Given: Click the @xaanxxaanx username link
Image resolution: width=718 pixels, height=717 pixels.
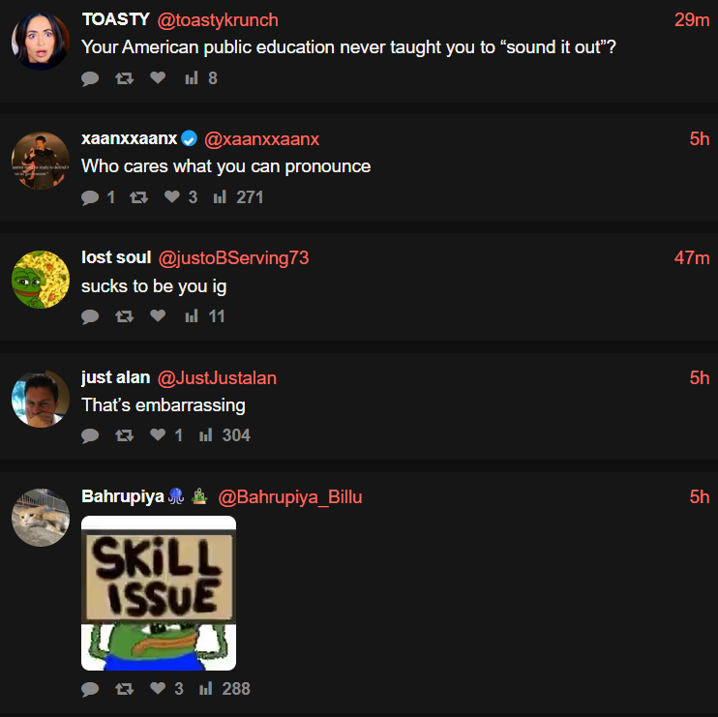Looking at the screenshot, I should pos(262,139).
